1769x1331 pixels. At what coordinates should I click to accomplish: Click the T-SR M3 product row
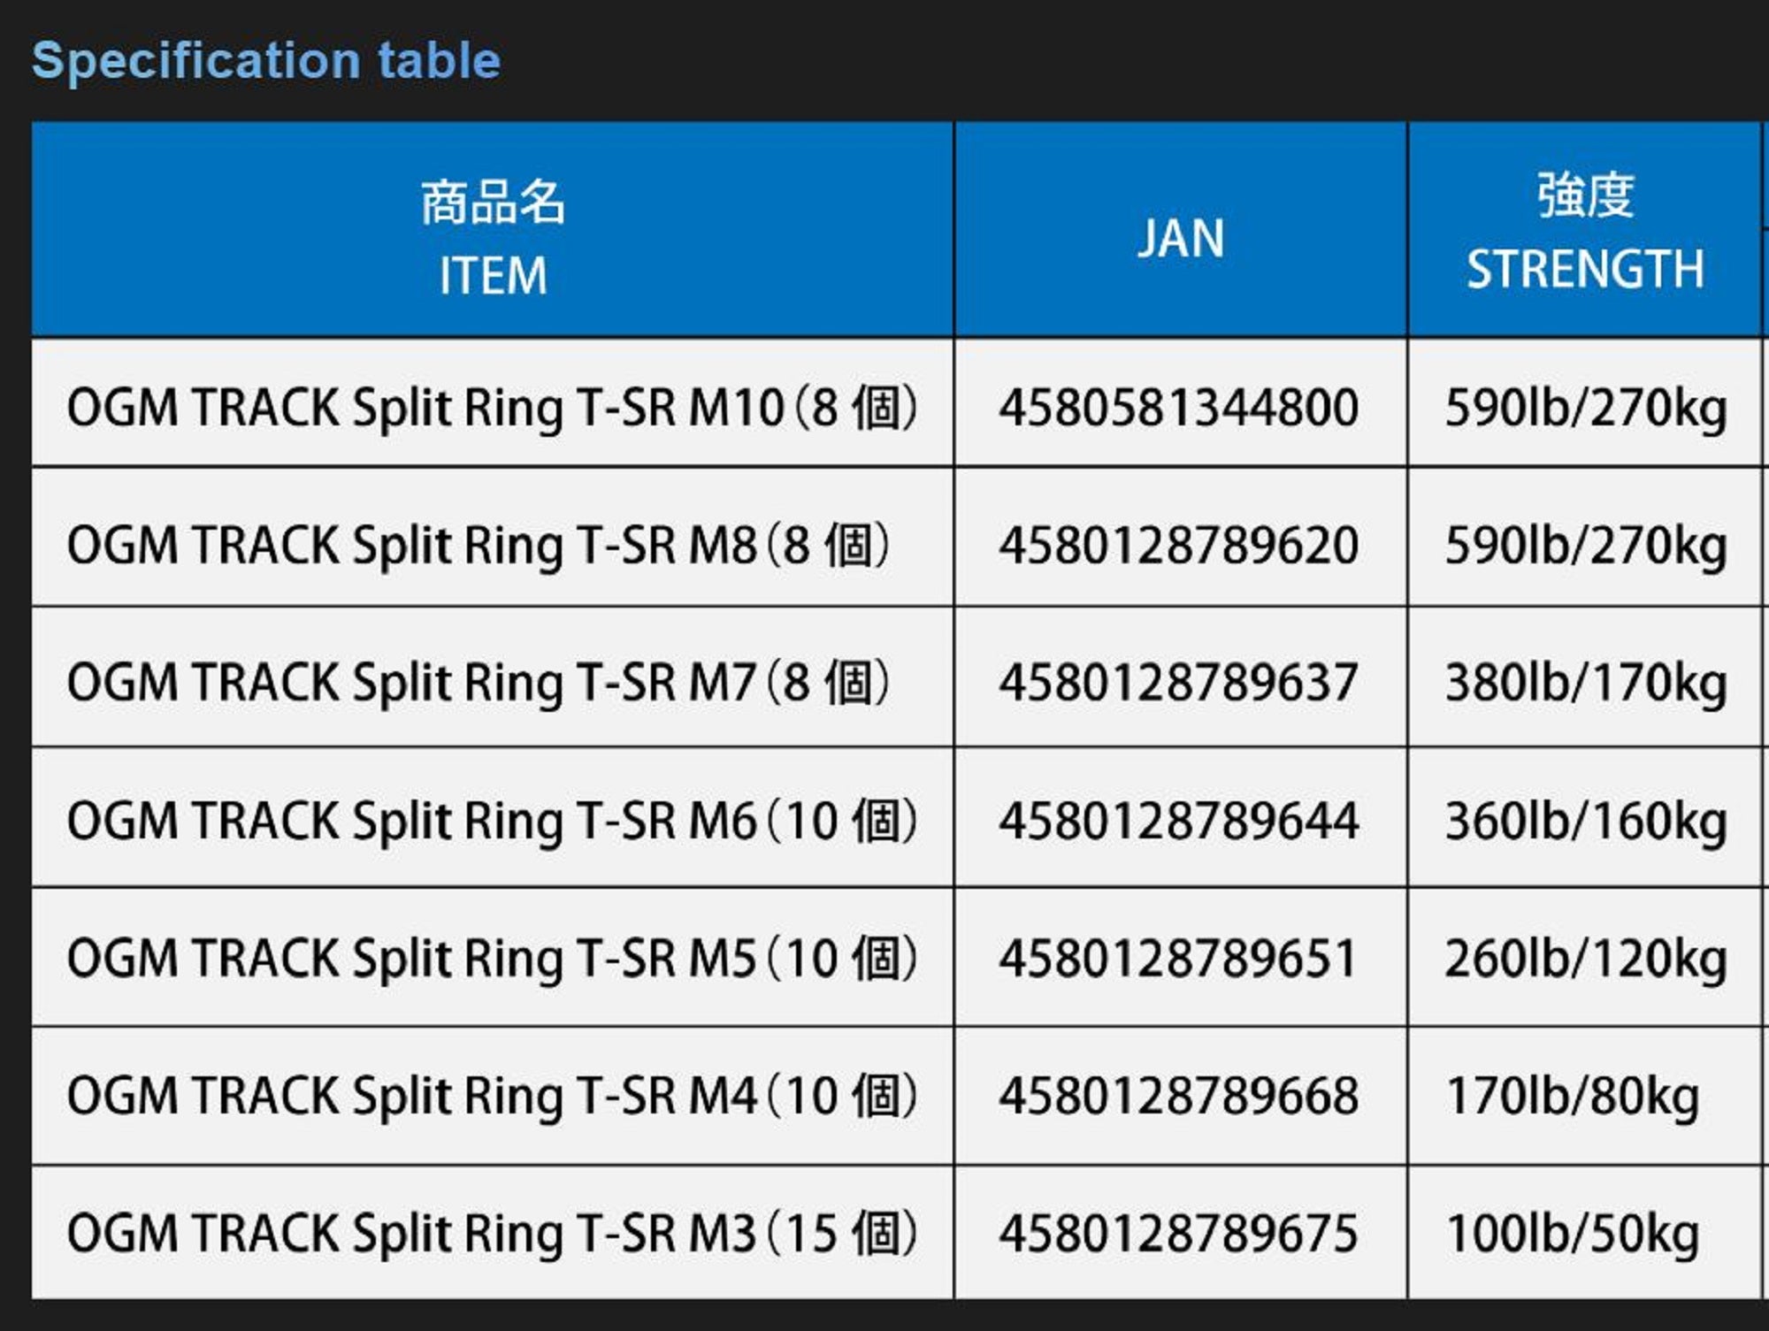pyautogui.click(x=493, y=1231)
